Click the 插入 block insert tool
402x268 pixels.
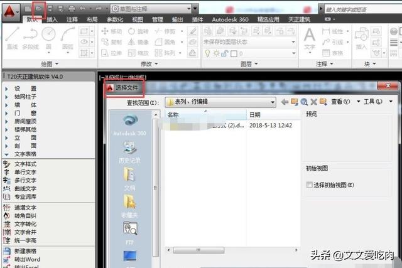(362, 38)
